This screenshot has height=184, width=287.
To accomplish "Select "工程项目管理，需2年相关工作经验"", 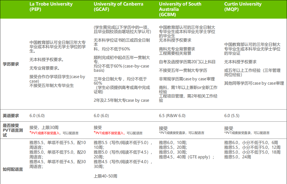I will pyautogui.click(x=188, y=98).
